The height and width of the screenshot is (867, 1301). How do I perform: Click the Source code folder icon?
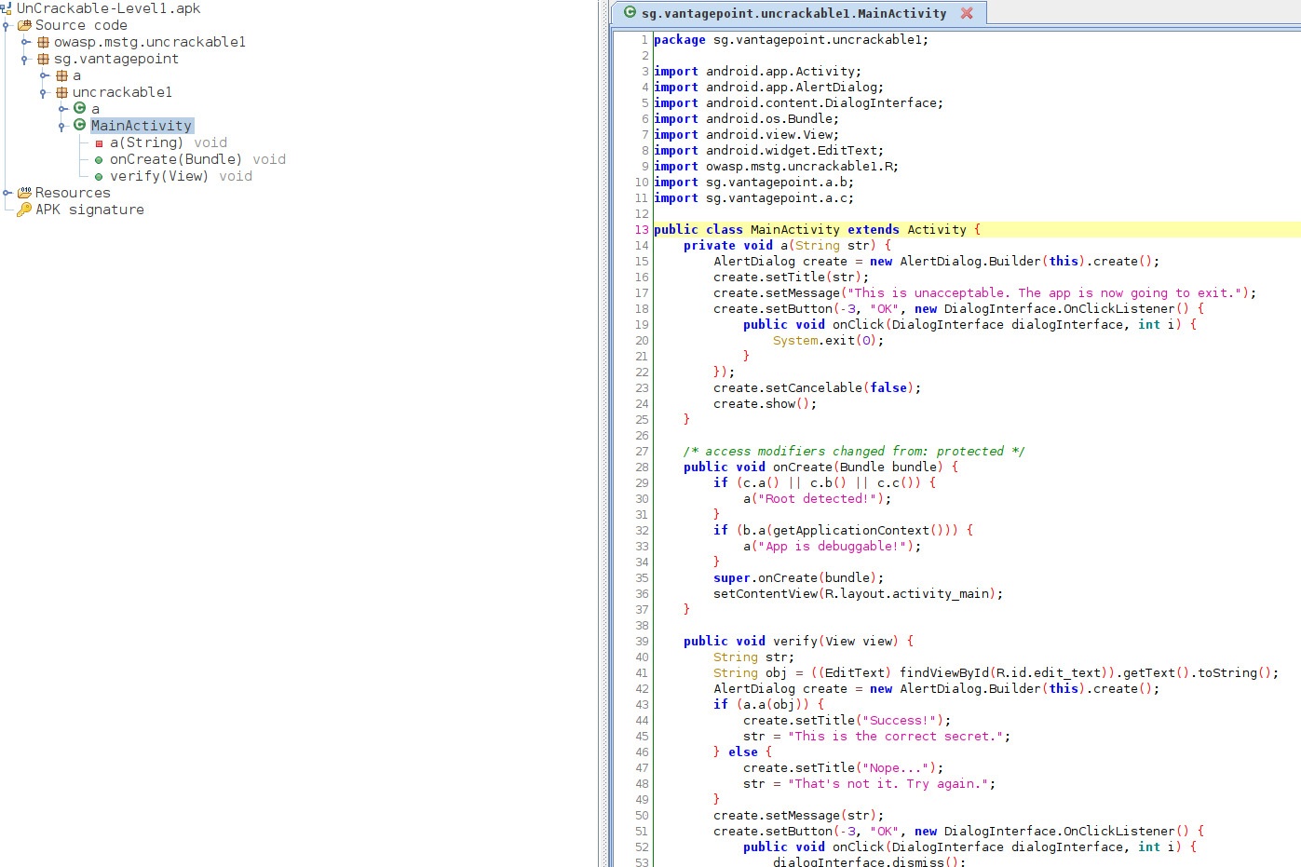[24, 25]
